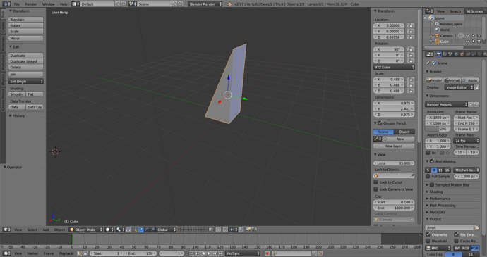Uncheck the Anti-Aliasing checkbox
The height and width of the screenshot is (257, 487).
[432, 161]
